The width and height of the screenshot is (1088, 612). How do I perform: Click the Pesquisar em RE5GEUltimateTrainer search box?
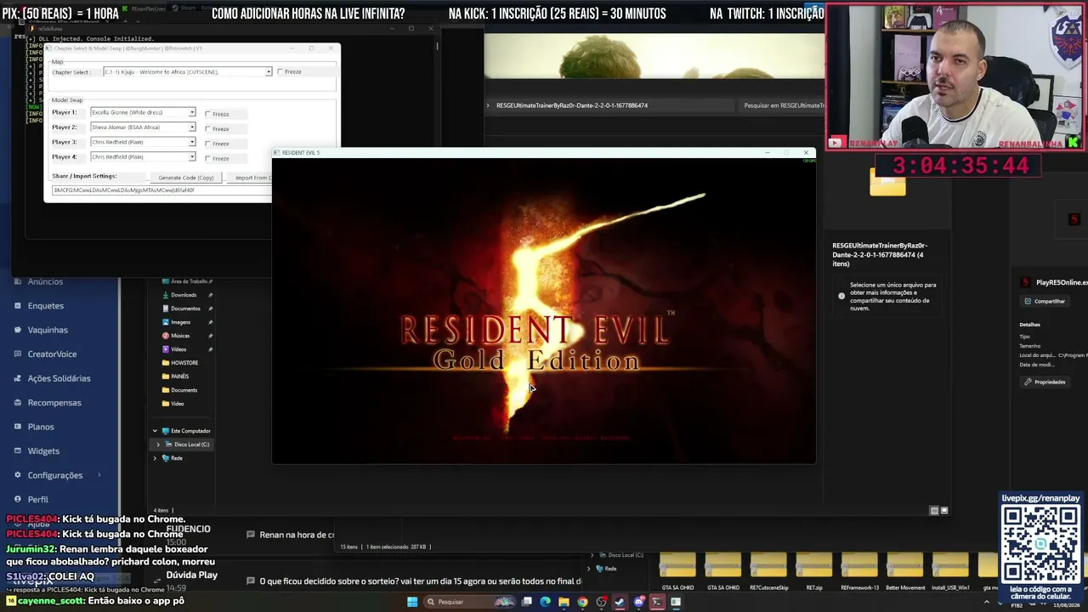click(x=782, y=105)
